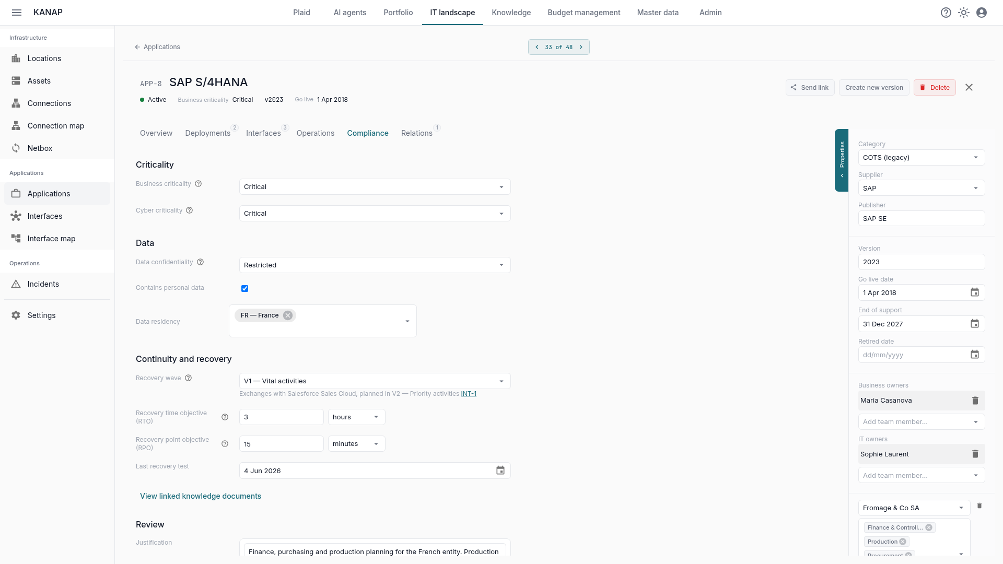
Task: Change RPO unit minutes dropdown
Action: (x=357, y=444)
